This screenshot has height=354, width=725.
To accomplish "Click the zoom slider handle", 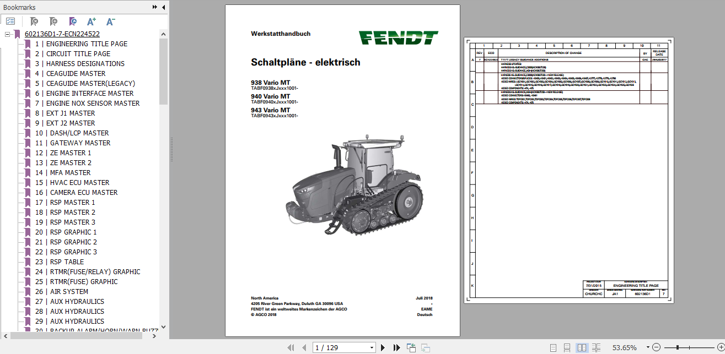I will click(x=678, y=347).
